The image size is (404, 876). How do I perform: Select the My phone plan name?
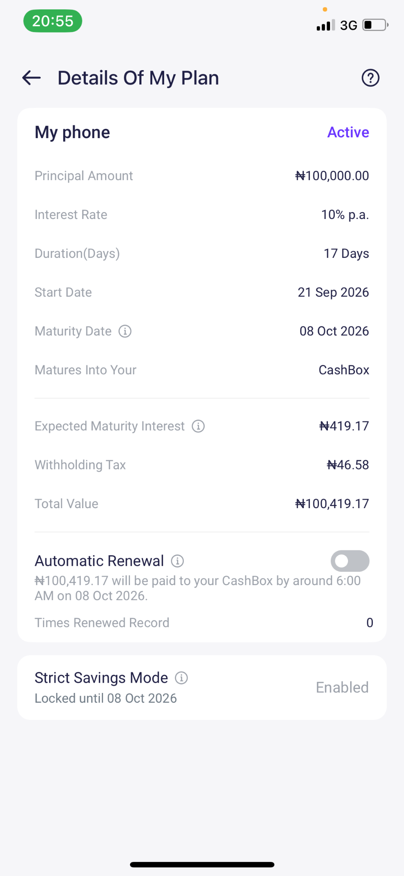(72, 133)
